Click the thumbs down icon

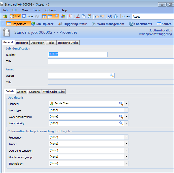(x=102, y=16)
